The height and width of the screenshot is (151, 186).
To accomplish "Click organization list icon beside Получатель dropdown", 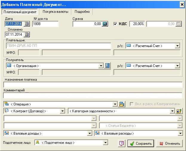I will coord(107,66).
